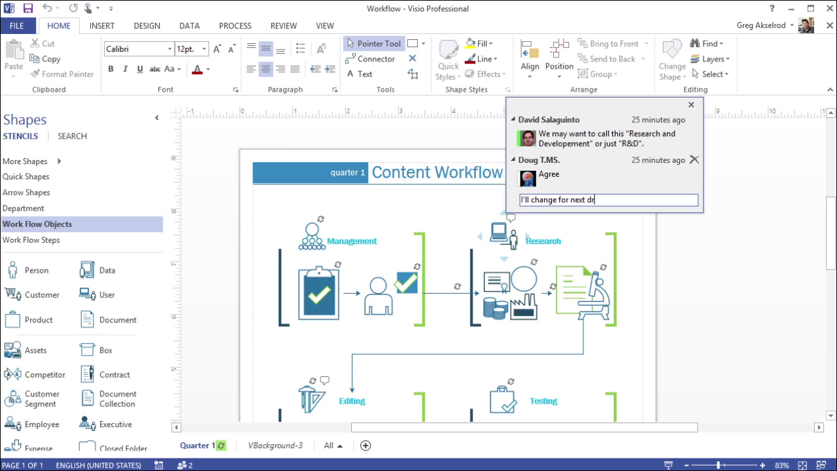This screenshot has width=837, height=471.
Task: Switch to the SEARCH tab in Shapes panel
Action: (72, 136)
